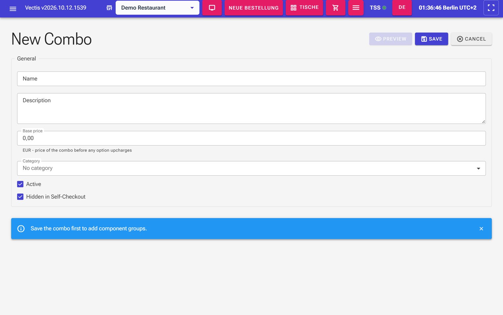This screenshot has height=315, width=503.
Task: Toggle fullscreen mode
Action: [491, 8]
